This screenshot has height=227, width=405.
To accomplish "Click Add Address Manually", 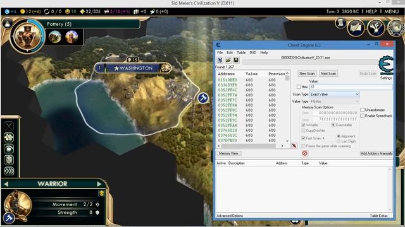I will click(x=377, y=153).
